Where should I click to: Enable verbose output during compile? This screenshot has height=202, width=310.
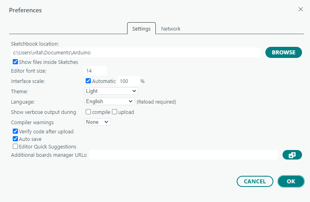[x=88, y=112]
